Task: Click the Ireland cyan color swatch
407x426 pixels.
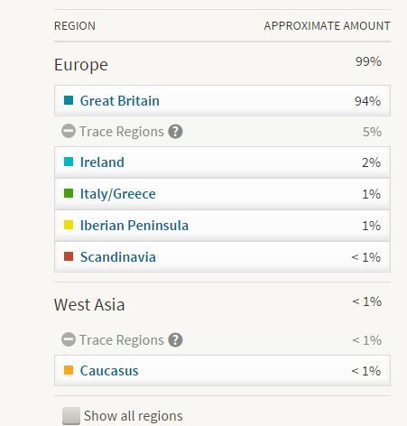Action: 69,162
